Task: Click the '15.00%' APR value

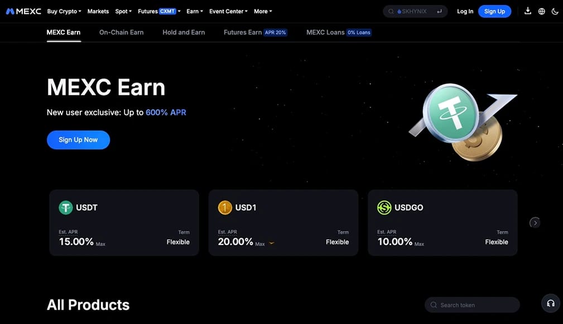Action: [76, 242]
